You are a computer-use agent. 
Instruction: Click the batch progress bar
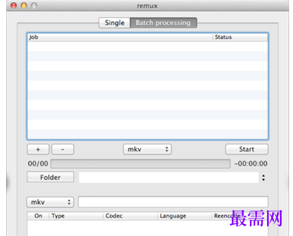[140, 164]
